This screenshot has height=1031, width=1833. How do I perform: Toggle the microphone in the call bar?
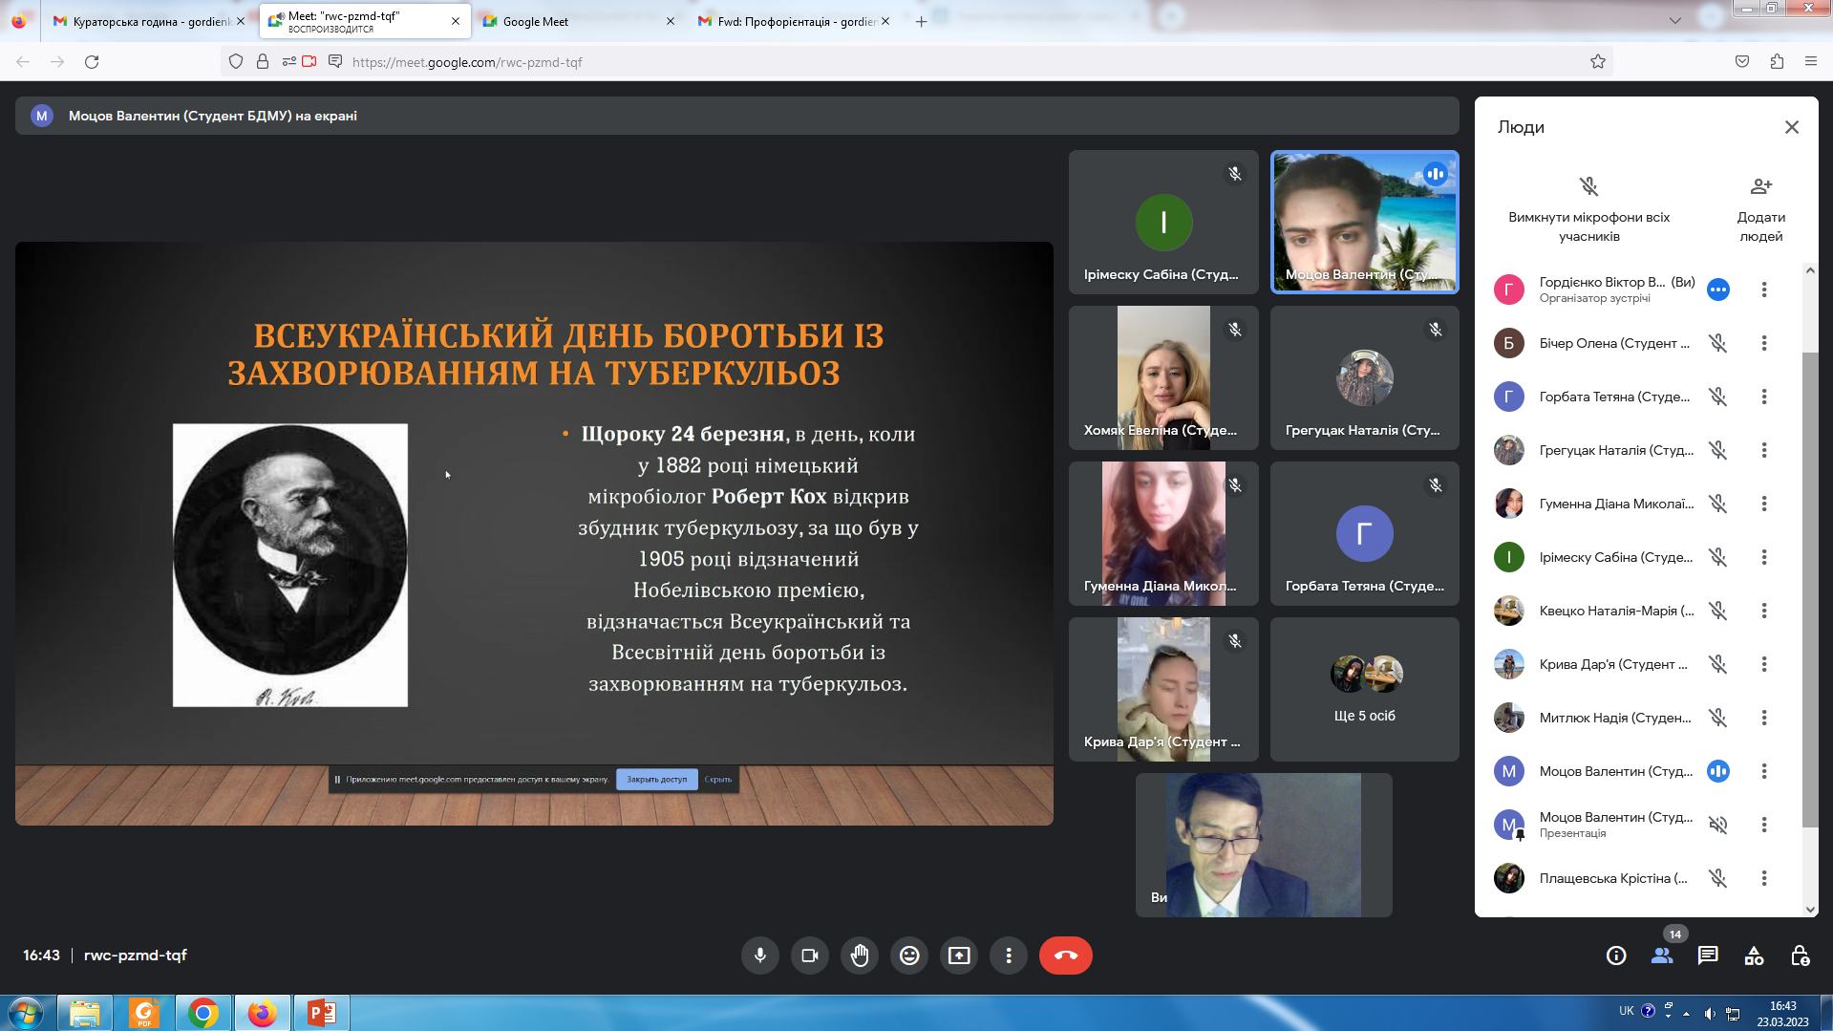click(760, 956)
